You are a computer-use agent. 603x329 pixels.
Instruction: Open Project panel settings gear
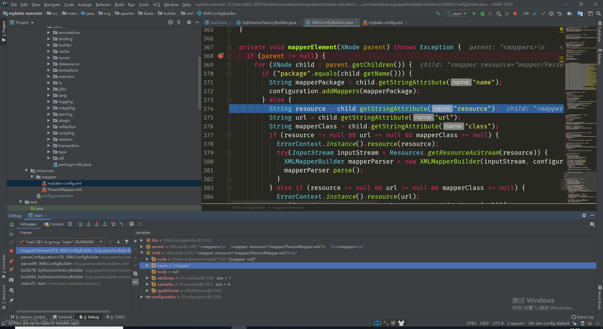tap(189, 22)
